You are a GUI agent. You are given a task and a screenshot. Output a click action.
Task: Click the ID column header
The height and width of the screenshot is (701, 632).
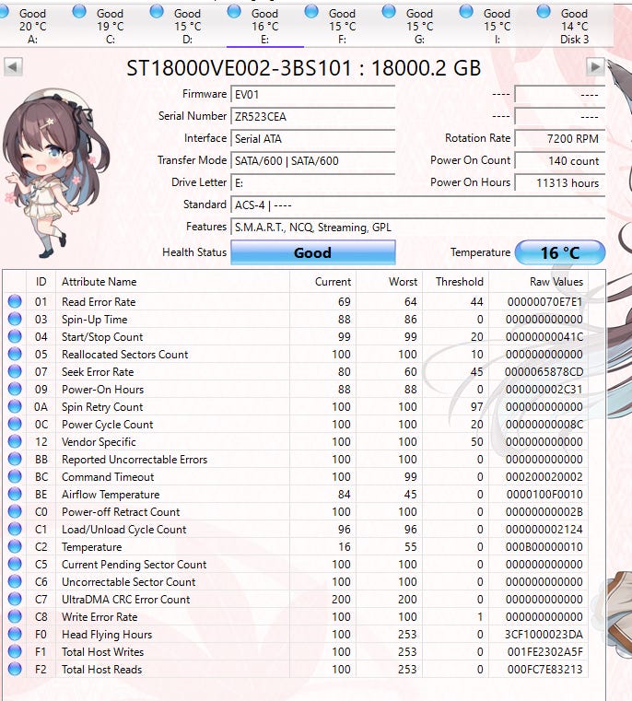coord(41,282)
